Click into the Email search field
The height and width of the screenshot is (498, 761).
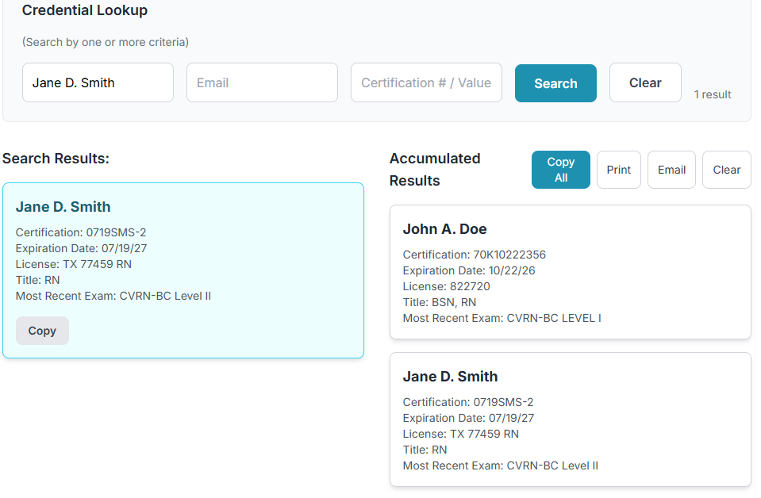[262, 83]
